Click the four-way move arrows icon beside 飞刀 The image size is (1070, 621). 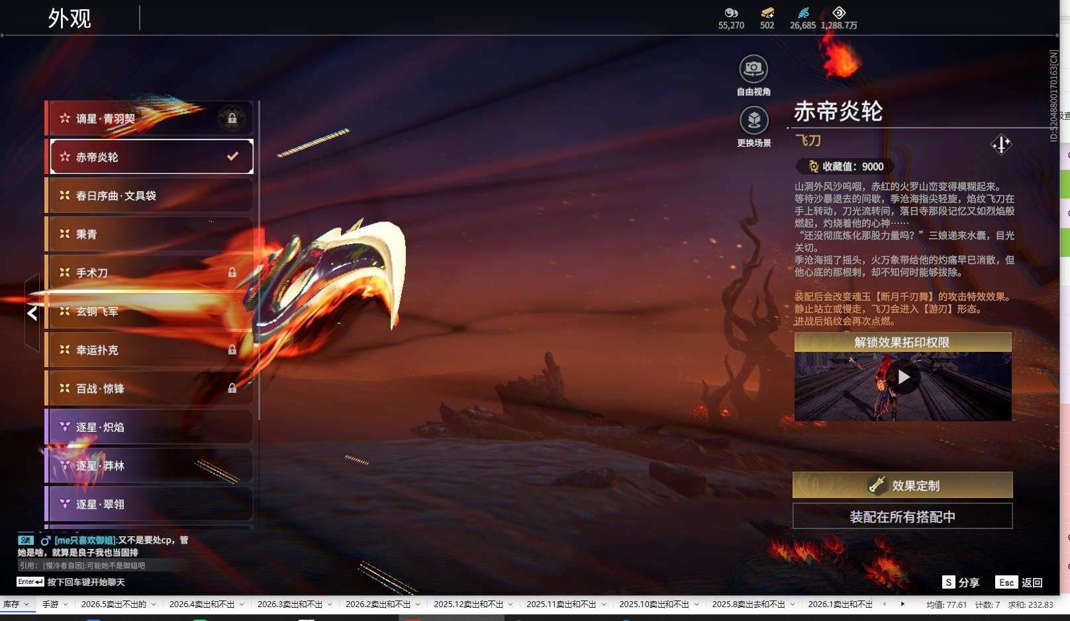(x=1001, y=144)
